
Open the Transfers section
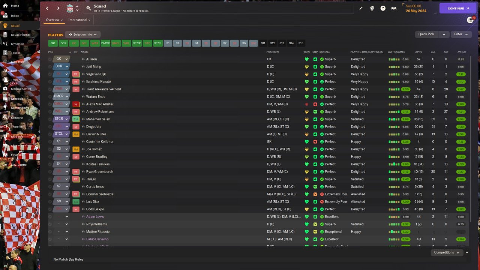coord(17,127)
